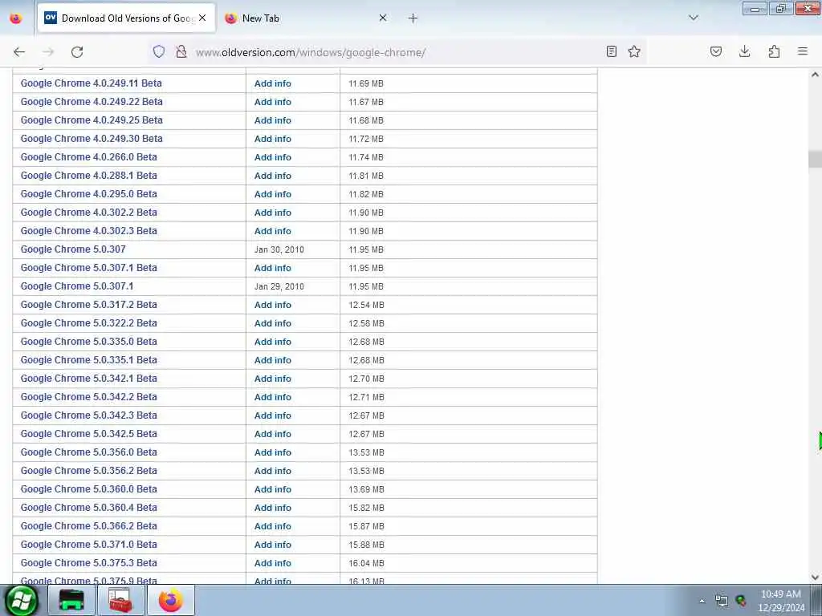Add info for Chrome 5.0.322.2 Beta

click(273, 323)
